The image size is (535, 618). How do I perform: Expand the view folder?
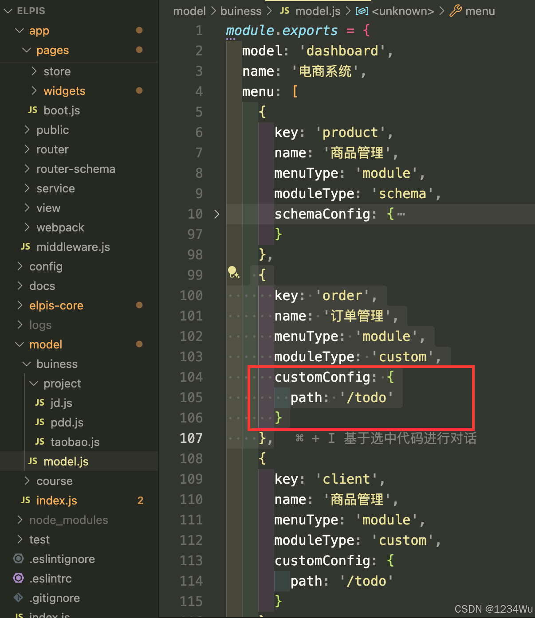pyautogui.click(x=27, y=208)
